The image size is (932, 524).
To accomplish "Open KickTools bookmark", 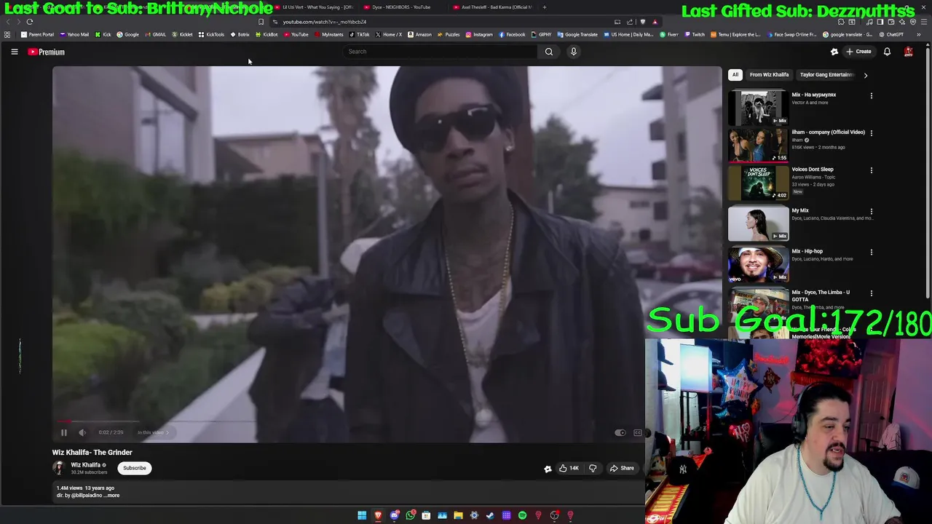I will [x=211, y=34].
